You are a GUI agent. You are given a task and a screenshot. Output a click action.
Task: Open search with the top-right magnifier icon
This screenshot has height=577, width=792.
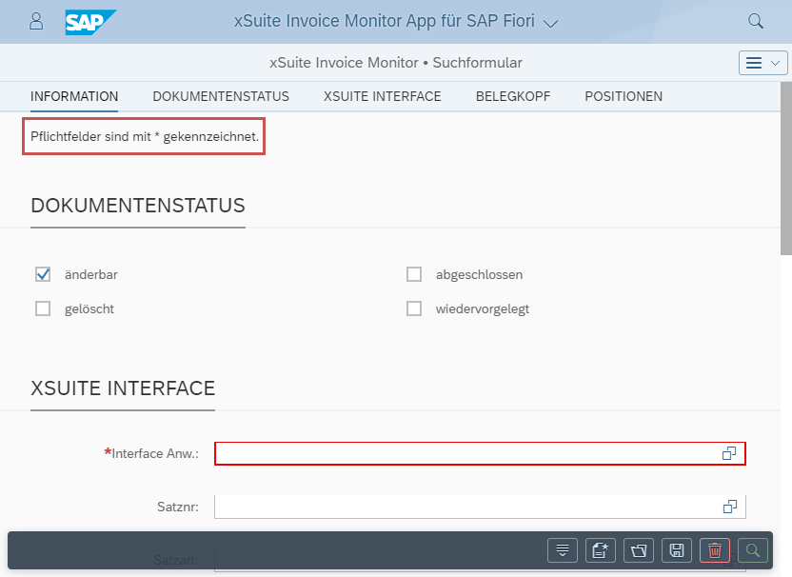point(755,20)
